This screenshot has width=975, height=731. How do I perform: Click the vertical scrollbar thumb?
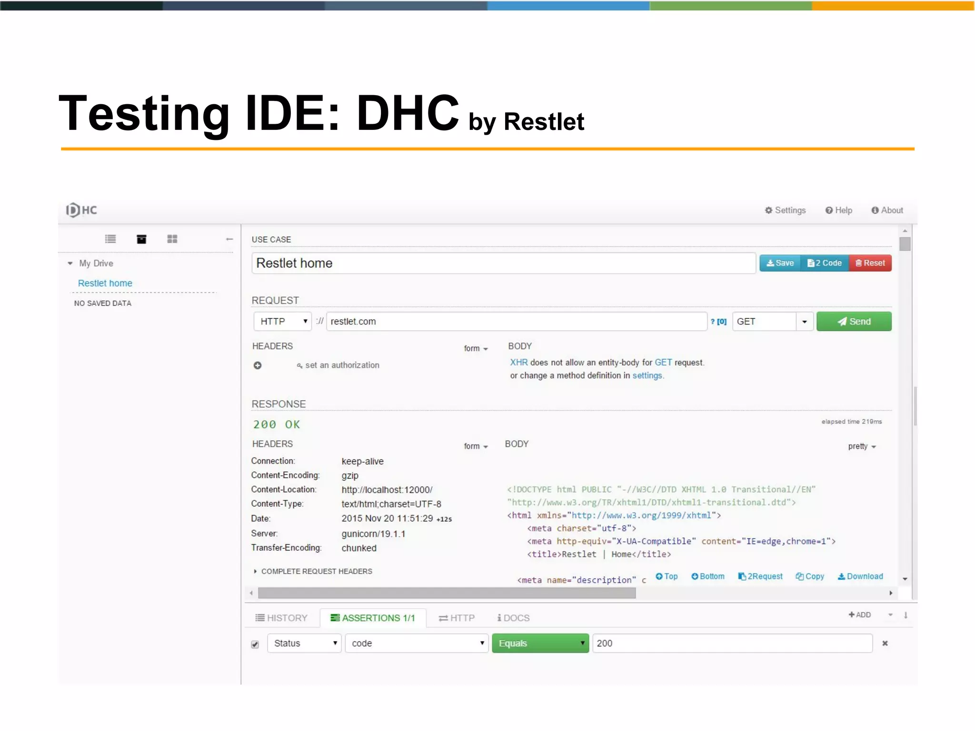pos(905,244)
